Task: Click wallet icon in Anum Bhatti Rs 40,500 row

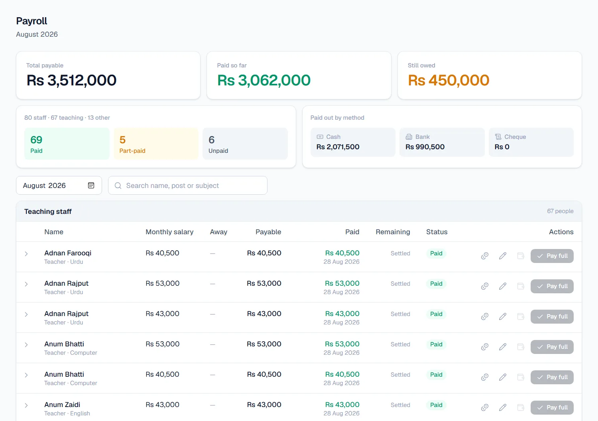Action: 521,377
